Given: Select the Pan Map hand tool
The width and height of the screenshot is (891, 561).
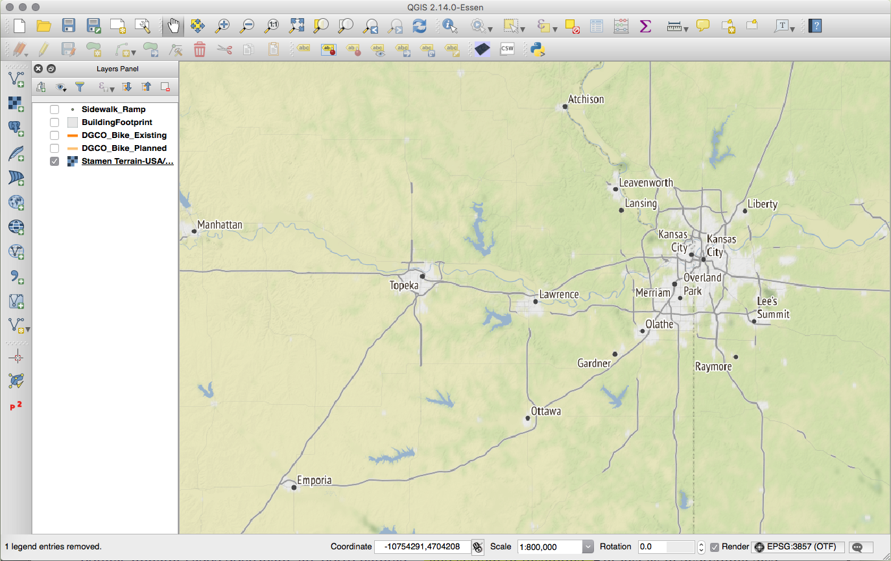Looking at the screenshot, I should (x=173, y=26).
